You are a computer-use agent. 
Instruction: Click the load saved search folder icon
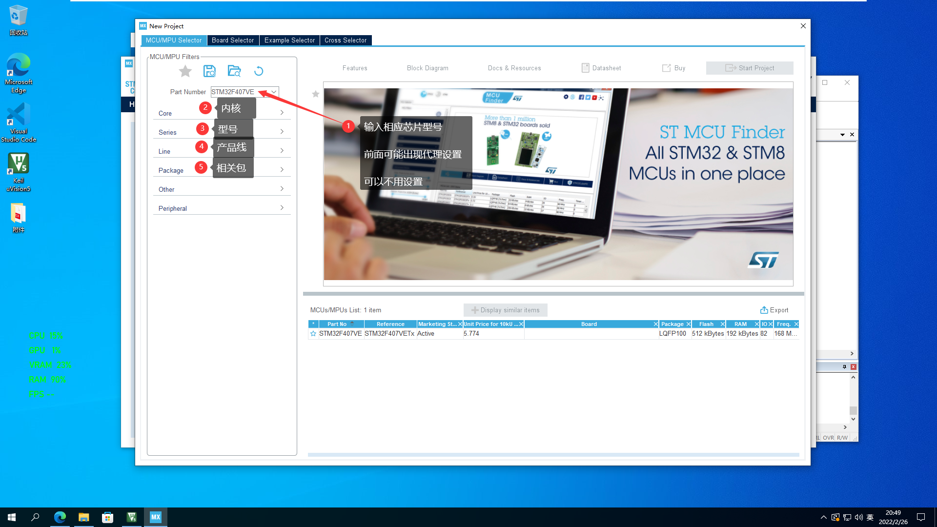234,71
